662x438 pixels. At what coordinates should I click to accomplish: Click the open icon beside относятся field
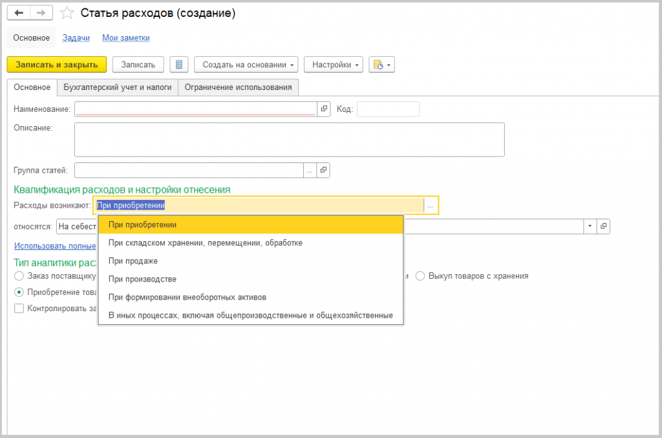pos(604,226)
